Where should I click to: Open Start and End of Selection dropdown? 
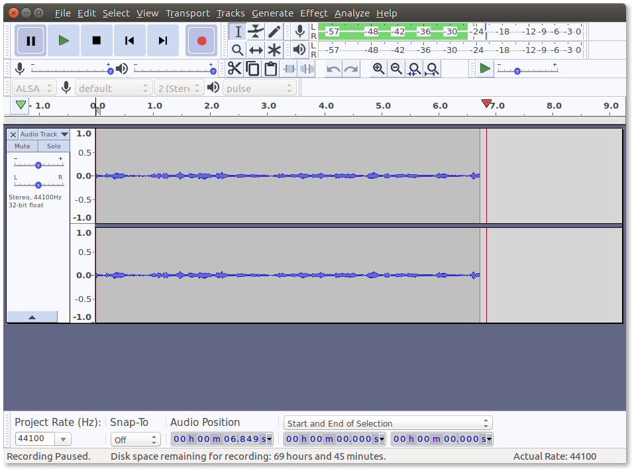point(388,423)
